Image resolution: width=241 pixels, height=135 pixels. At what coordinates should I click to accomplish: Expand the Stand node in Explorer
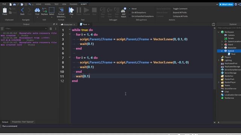tap(222, 45)
